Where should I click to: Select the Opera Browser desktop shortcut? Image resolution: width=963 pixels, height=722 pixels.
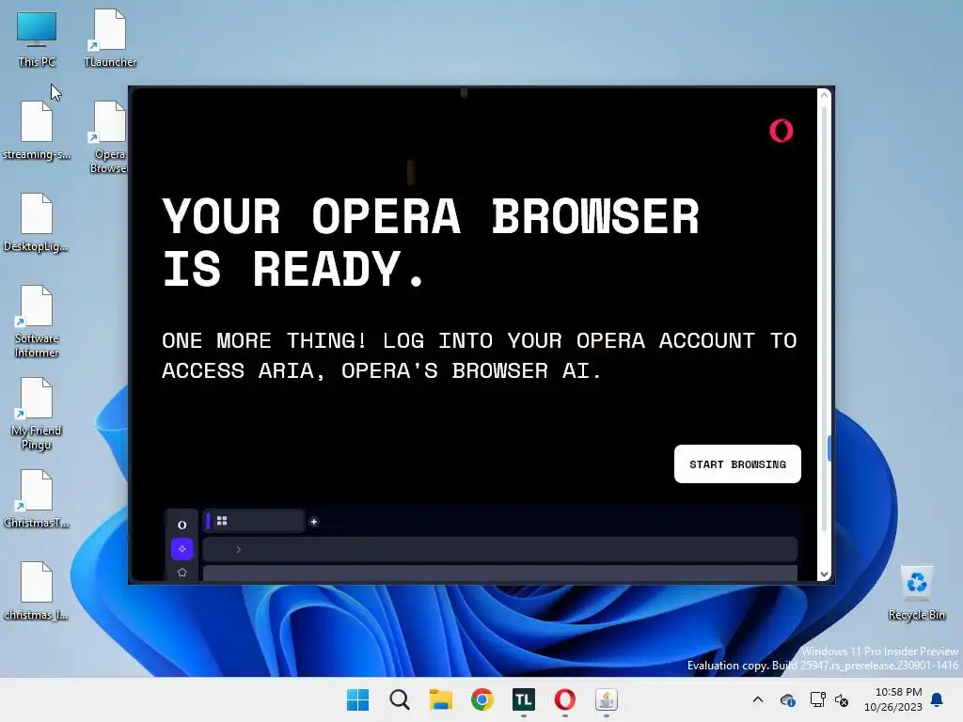click(110, 137)
